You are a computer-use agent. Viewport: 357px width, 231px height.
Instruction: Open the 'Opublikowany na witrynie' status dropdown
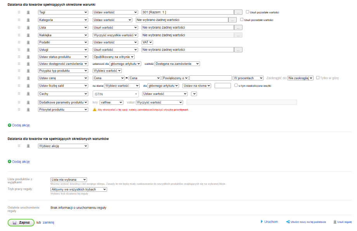(x=114, y=57)
